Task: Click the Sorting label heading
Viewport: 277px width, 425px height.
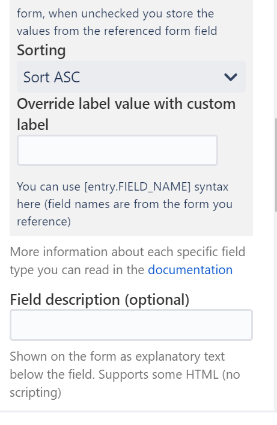Action: [41, 50]
